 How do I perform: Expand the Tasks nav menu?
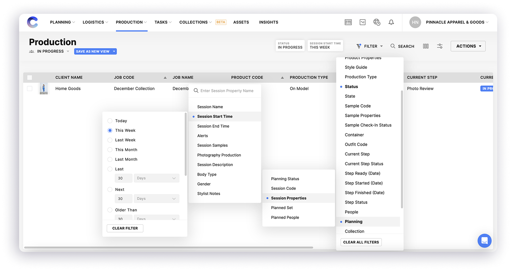click(163, 22)
